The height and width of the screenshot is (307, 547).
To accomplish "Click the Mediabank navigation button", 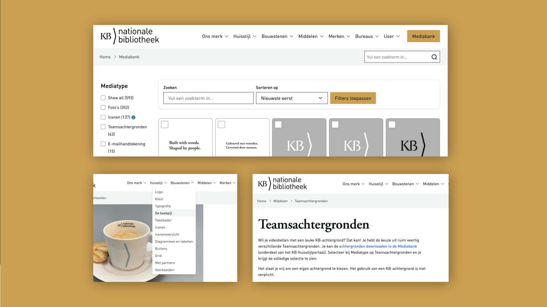I will [x=423, y=36].
